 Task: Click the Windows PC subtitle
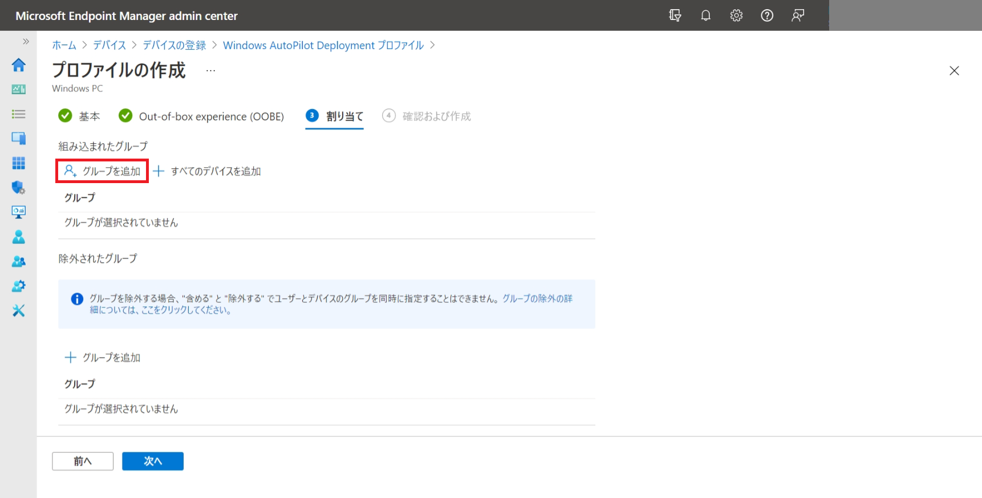[x=78, y=88]
